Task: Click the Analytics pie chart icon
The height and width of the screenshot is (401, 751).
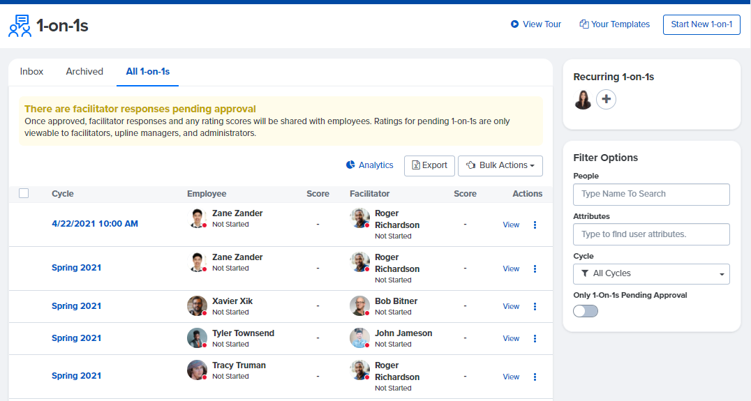Action: [x=350, y=165]
